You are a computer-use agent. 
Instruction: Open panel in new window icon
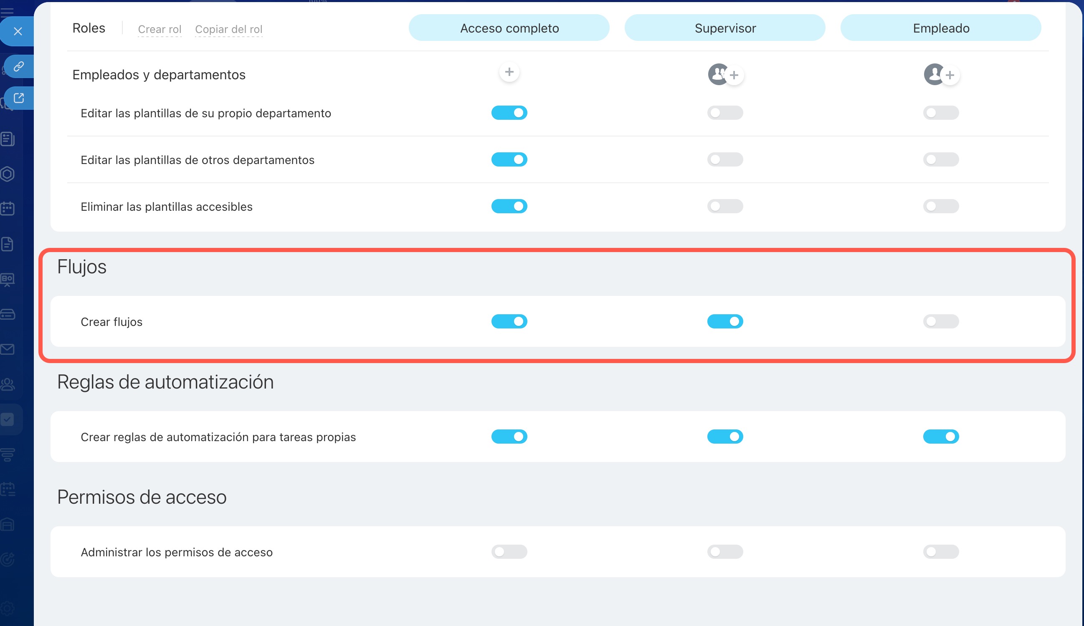click(x=18, y=98)
